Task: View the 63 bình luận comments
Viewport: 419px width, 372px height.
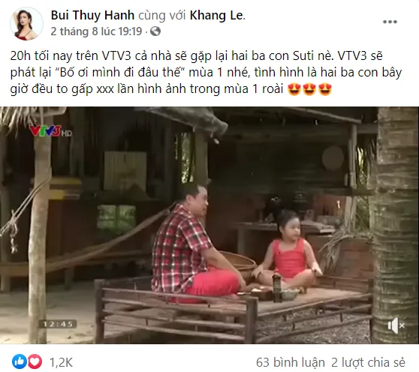Action: [x=290, y=362]
